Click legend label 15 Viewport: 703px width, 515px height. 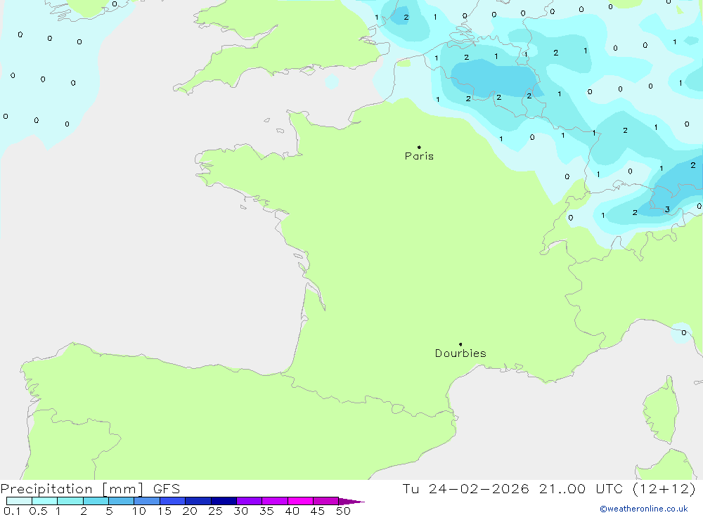(x=165, y=511)
